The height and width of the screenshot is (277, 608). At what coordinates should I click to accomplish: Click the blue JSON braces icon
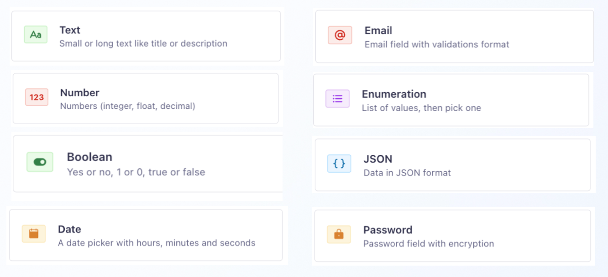[339, 164]
